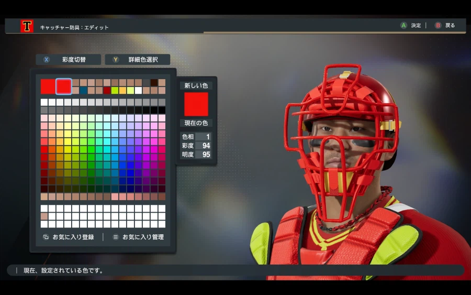Click the 彩度 saturation value 94
471x295 pixels.
pyautogui.click(x=203, y=146)
